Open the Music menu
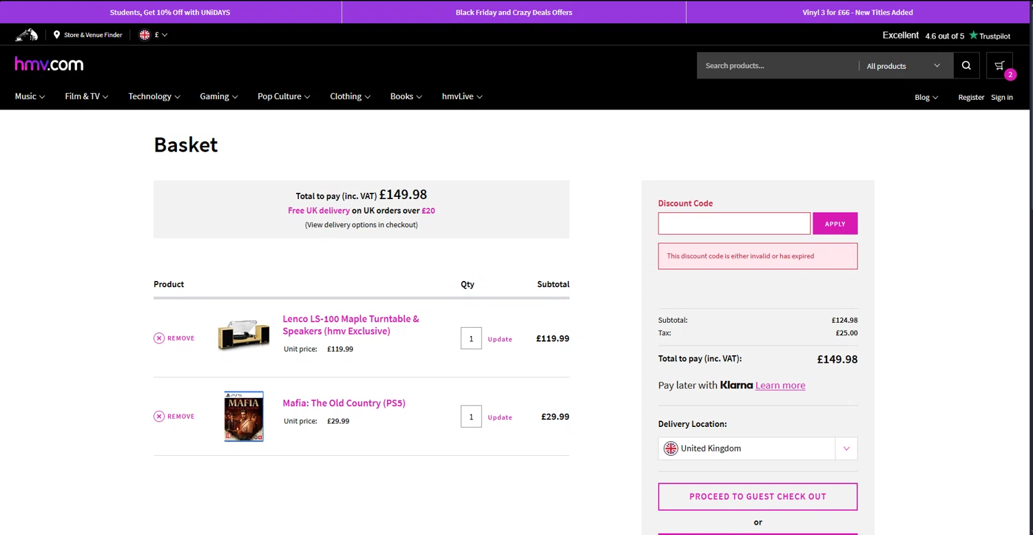The width and height of the screenshot is (1033, 535). (30, 96)
